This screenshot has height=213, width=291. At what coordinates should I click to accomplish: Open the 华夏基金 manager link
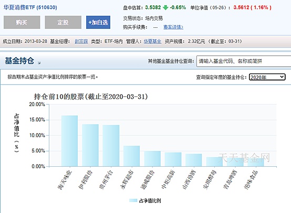(x=152, y=41)
